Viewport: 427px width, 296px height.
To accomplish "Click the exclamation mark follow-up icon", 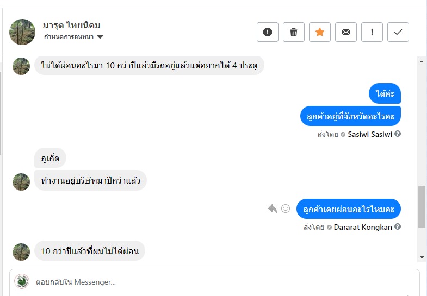I will [x=372, y=32].
